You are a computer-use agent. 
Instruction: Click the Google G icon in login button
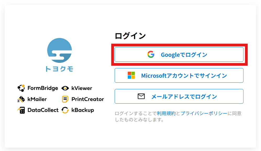pyautogui.click(x=151, y=54)
